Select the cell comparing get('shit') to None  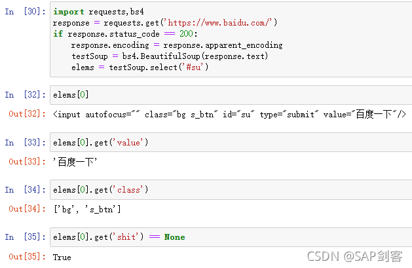[x=231, y=237]
